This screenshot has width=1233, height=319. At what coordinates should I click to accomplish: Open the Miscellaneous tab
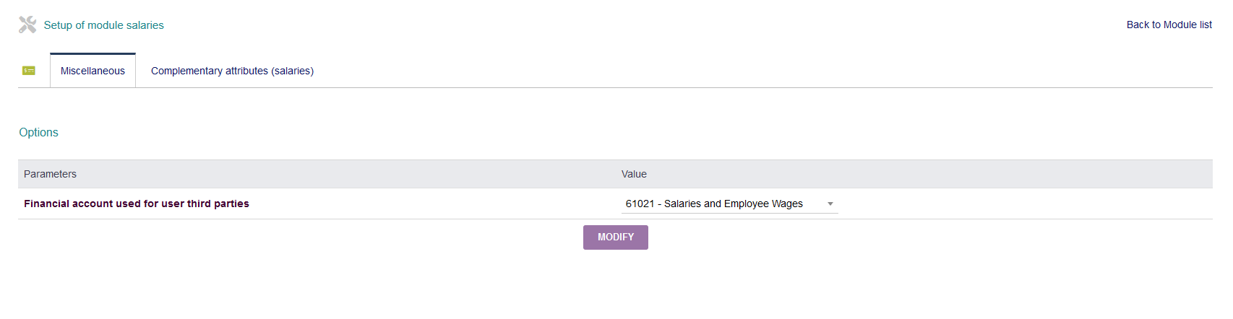[93, 71]
